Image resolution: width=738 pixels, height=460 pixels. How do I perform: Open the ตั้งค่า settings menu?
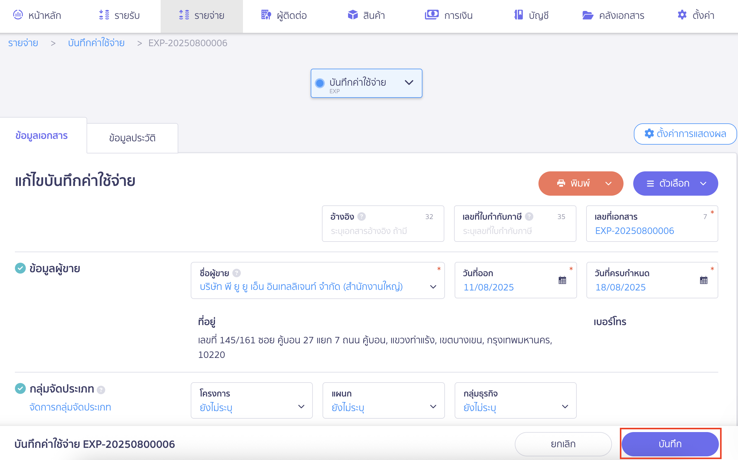(696, 15)
